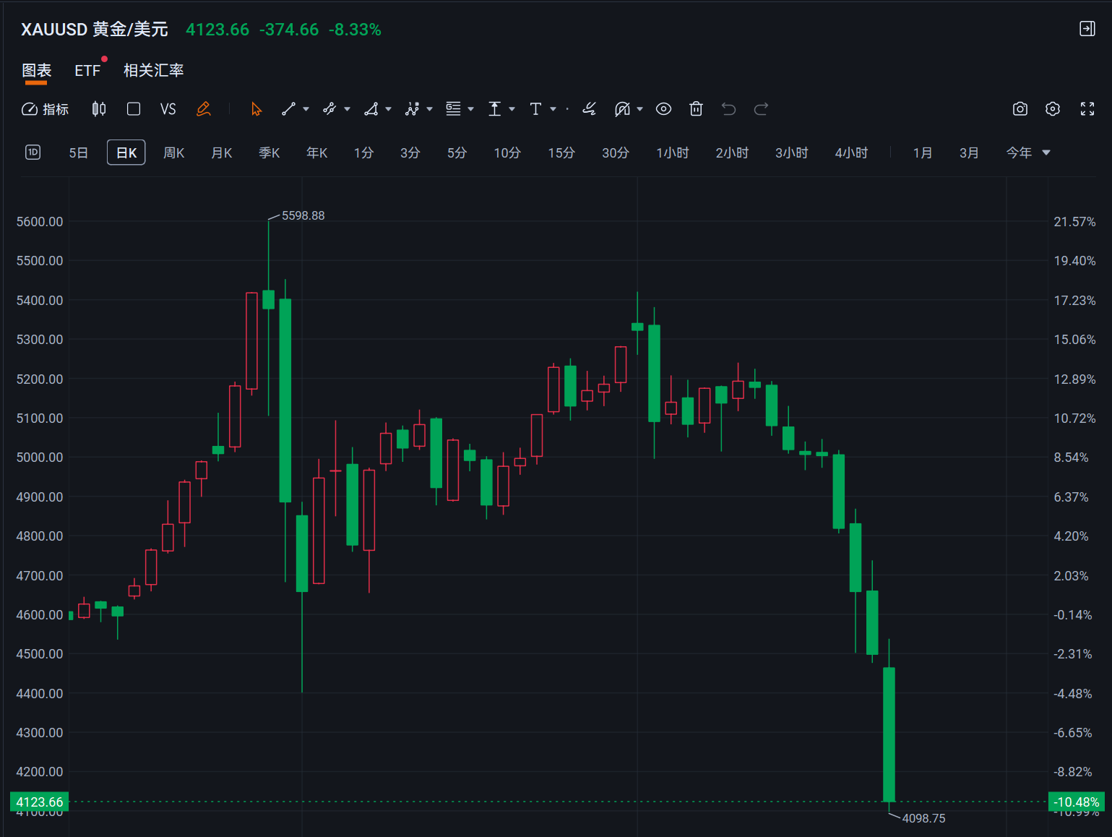Collapse the side panel with arrow icon
The width and height of the screenshot is (1112, 837).
[x=1087, y=29]
